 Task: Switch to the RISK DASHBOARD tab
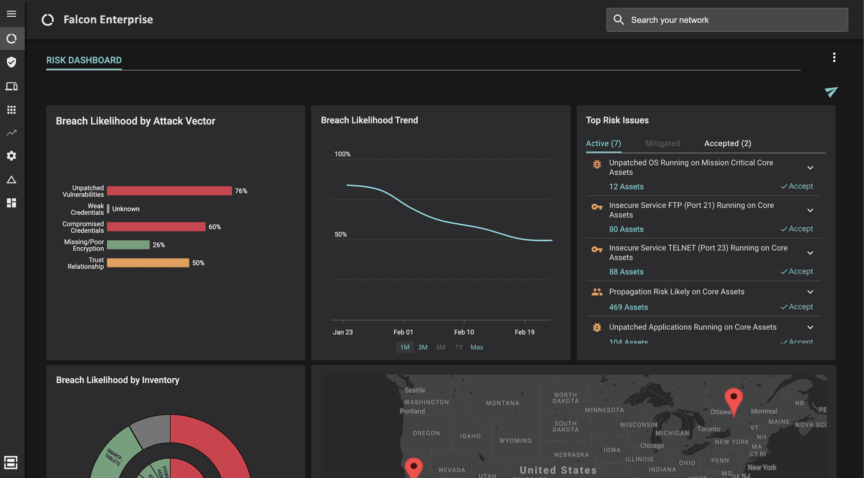point(84,60)
